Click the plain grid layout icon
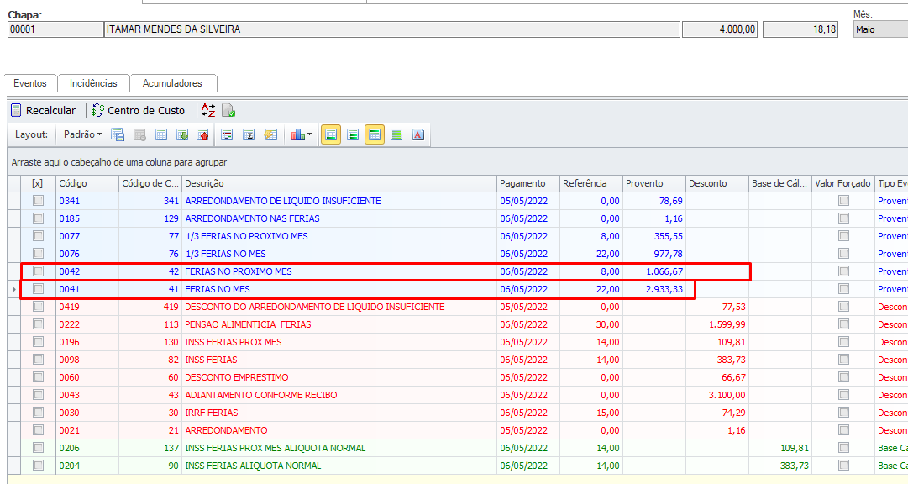Image resolution: width=908 pixels, height=484 pixels. coord(161,134)
